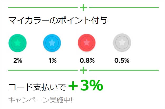
Task: Click the star inside the gray coin
Action: 122,42
